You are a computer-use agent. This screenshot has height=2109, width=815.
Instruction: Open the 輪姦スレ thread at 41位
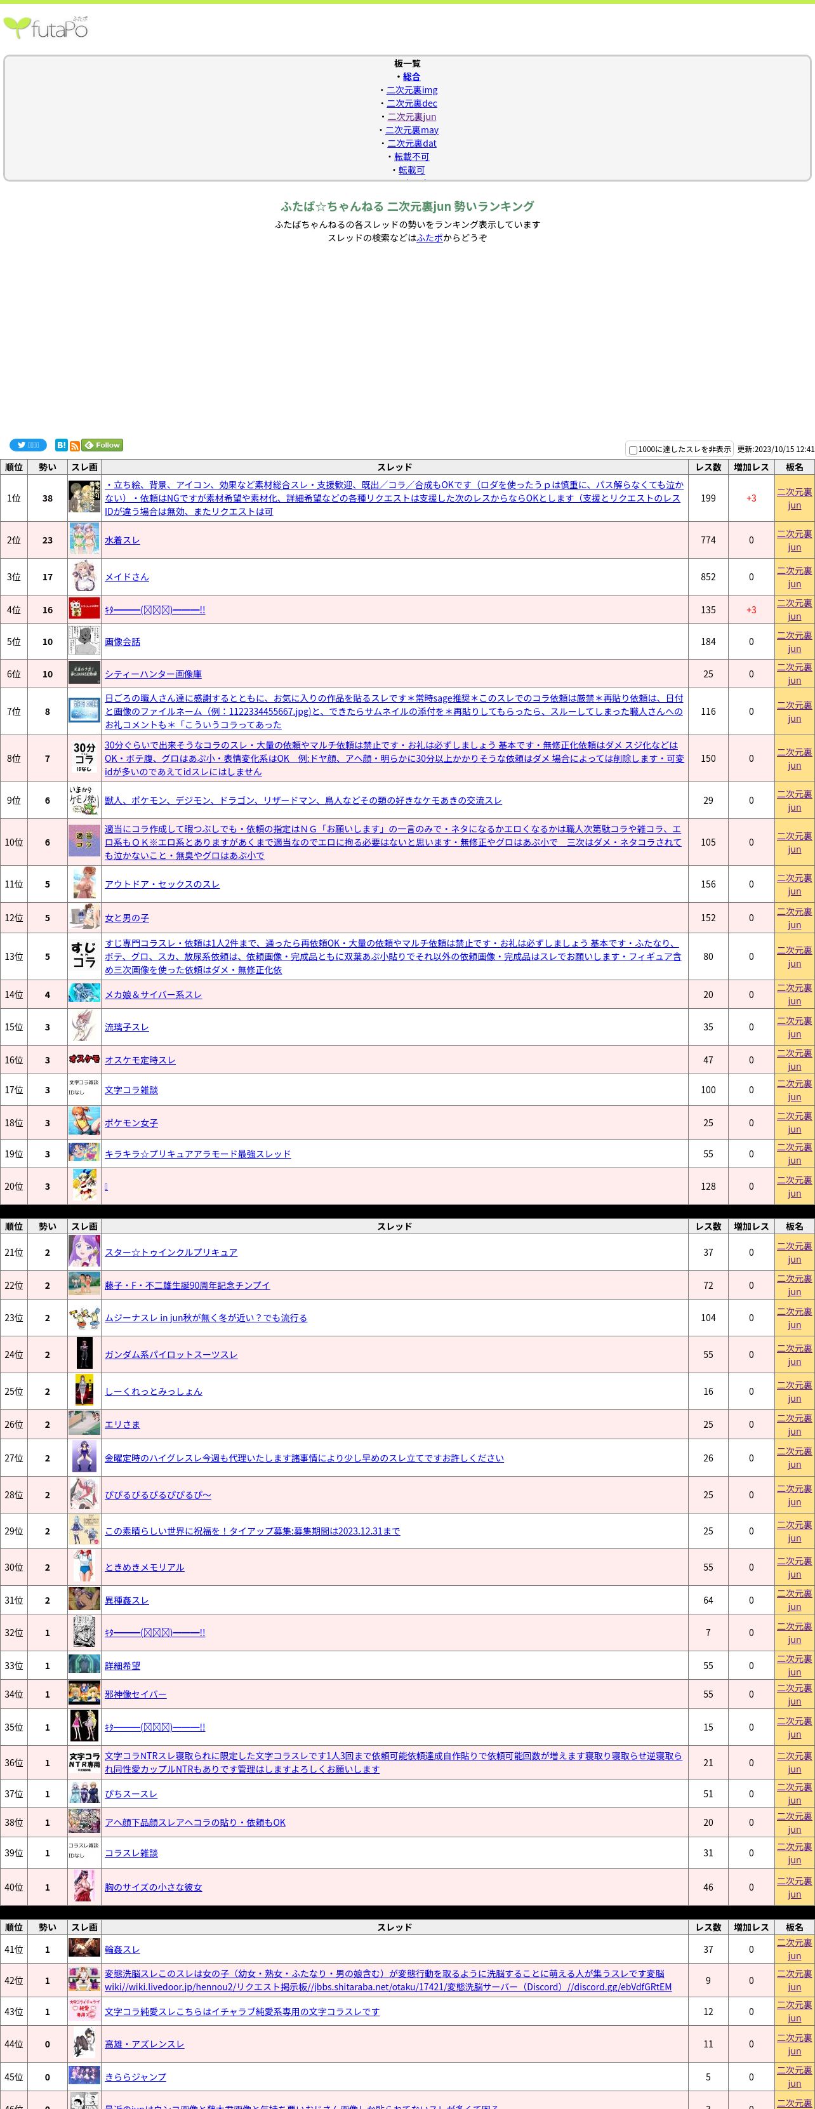click(122, 1950)
